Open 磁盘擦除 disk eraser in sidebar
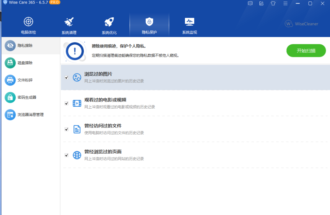The width and height of the screenshot is (330, 215). (x=31, y=63)
